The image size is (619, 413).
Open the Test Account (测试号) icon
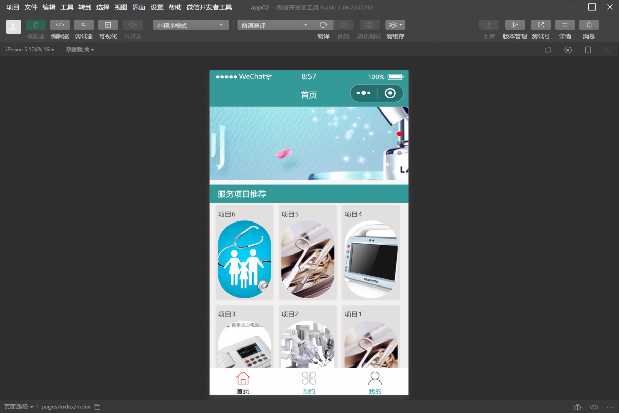click(x=541, y=25)
